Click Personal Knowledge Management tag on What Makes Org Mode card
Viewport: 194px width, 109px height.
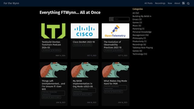115,88
